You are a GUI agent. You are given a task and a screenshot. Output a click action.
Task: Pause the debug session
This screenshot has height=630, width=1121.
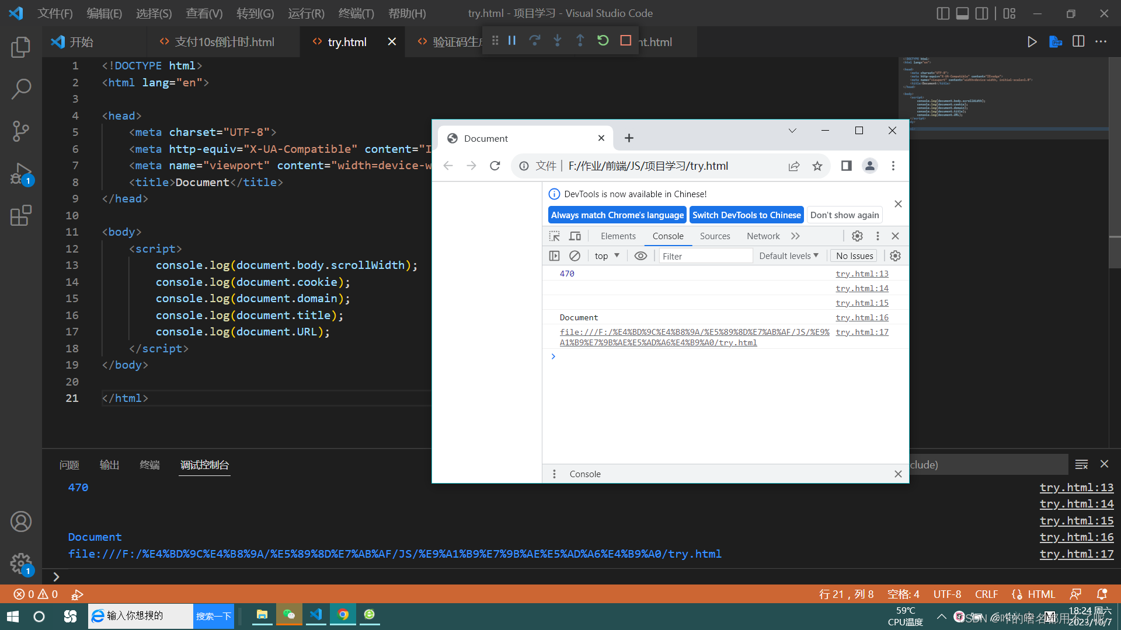tap(512, 40)
